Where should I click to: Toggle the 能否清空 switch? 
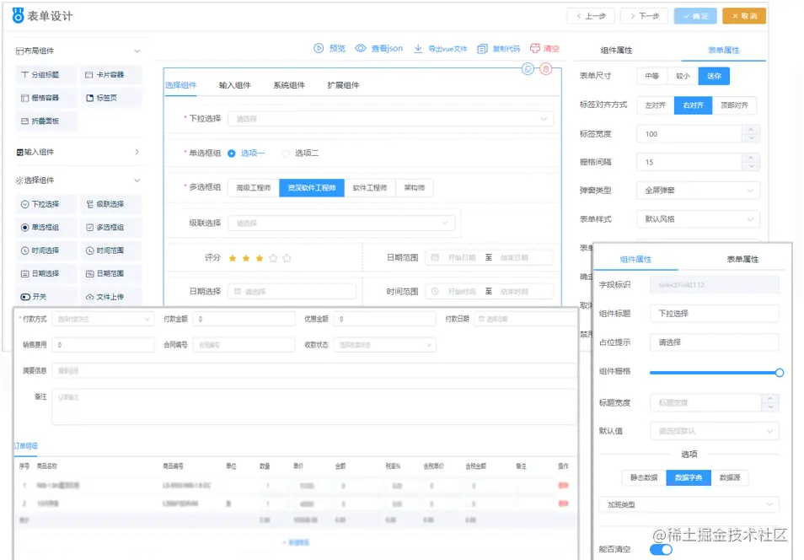[x=661, y=549]
